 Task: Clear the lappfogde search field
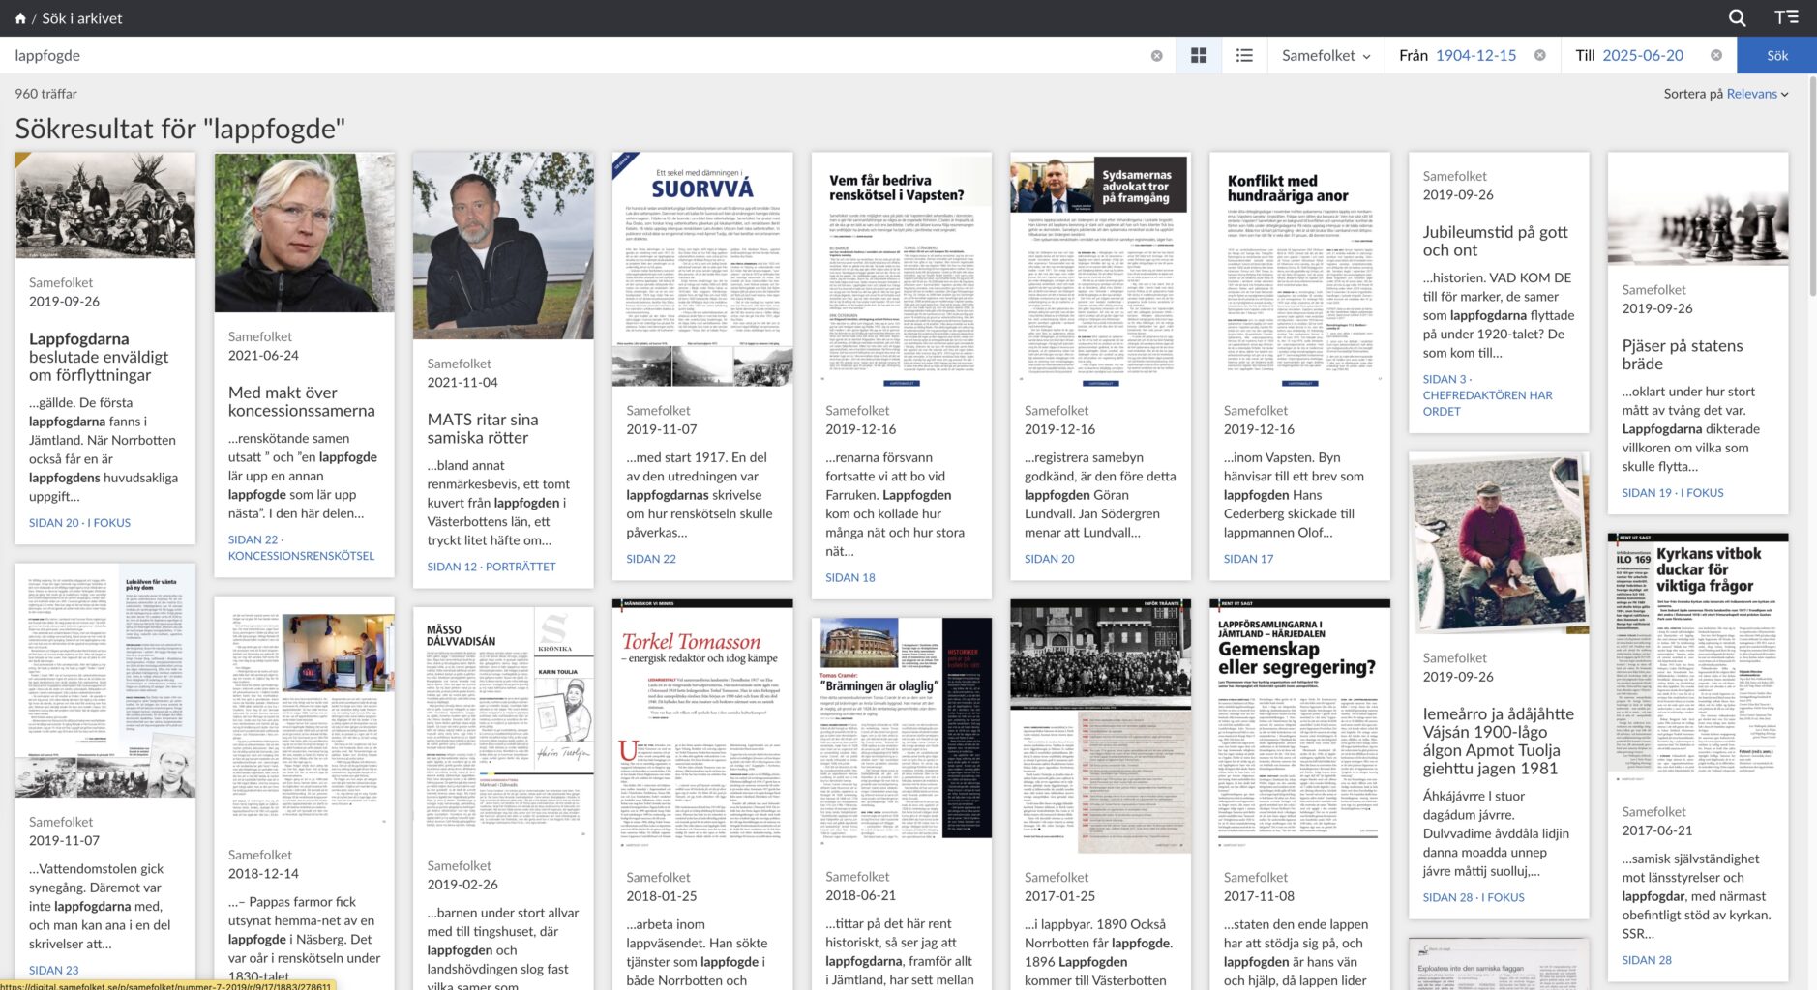[1156, 56]
